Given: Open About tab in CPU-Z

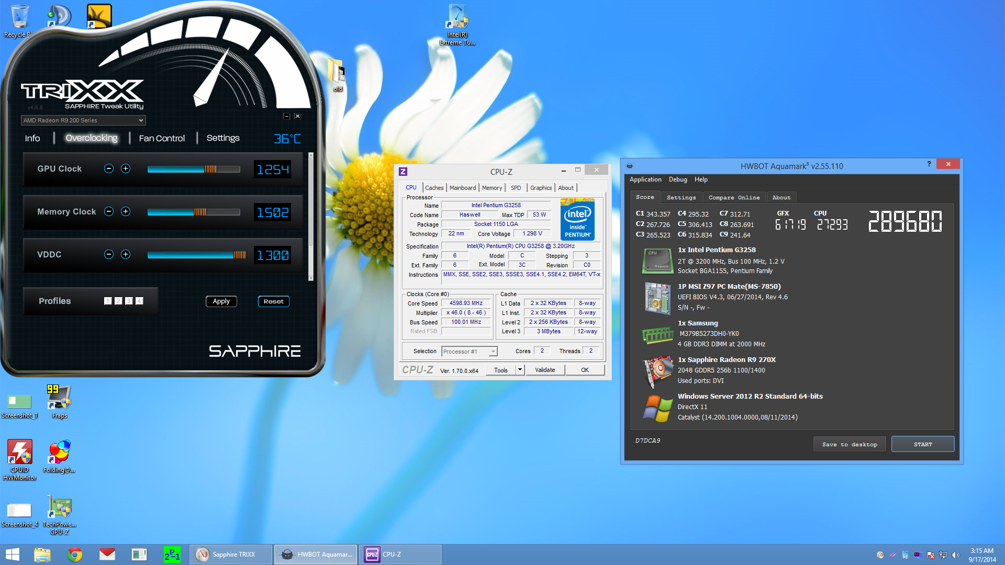Looking at the screenshot, I should (x=566, y=188).
